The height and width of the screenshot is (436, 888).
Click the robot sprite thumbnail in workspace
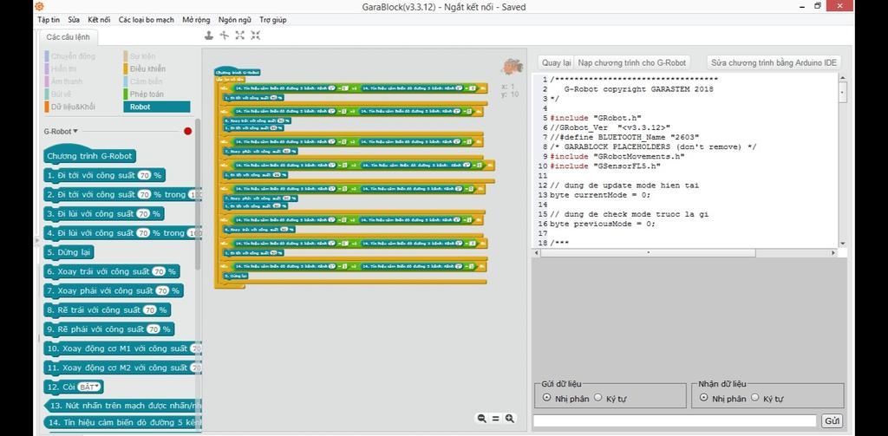coord(512,68)
